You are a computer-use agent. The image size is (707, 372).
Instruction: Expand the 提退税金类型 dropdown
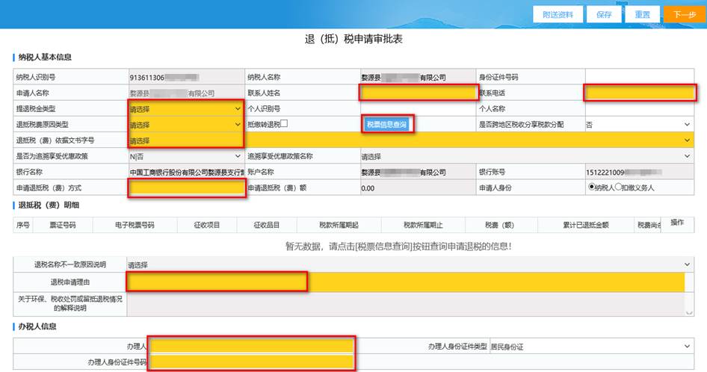click(185, 109)
